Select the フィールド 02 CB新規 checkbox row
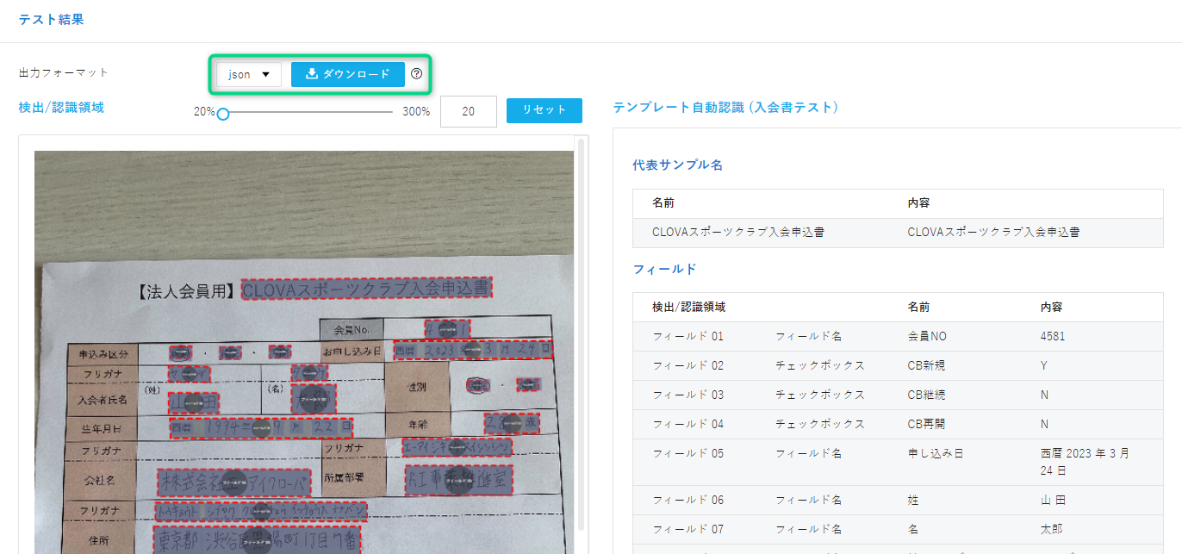The image size is (1182, 554). tap(896, 365)
